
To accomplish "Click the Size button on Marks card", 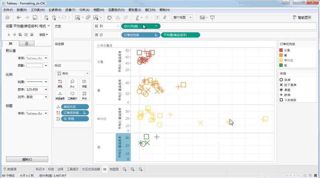I will pos(72,83).
